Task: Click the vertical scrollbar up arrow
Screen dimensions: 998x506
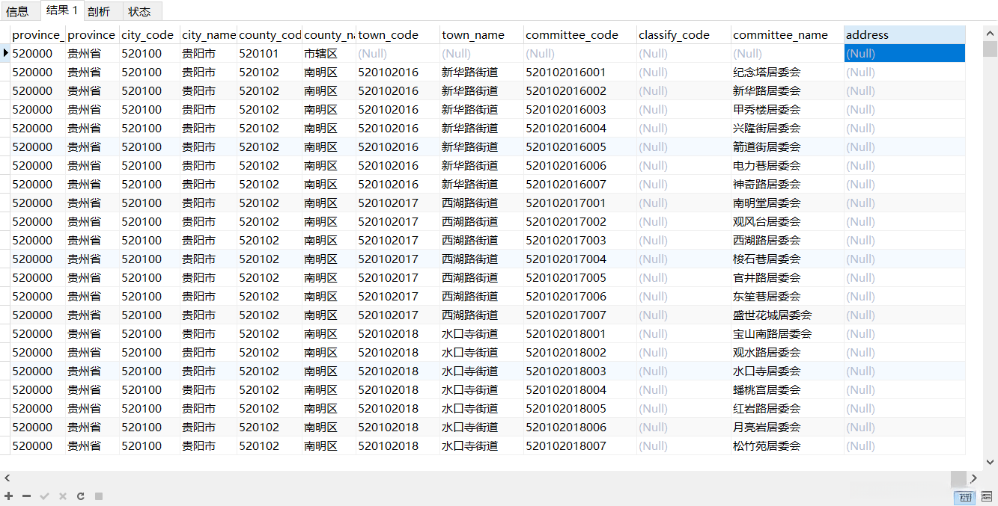Action: (x=990, y=32)
